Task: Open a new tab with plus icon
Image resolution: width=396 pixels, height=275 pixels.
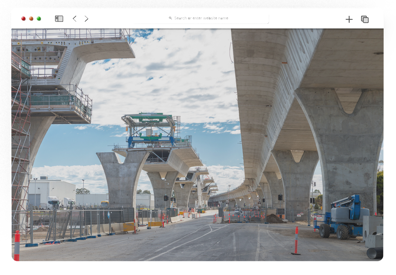Action: pyautogui.click(x=349, y=19)
